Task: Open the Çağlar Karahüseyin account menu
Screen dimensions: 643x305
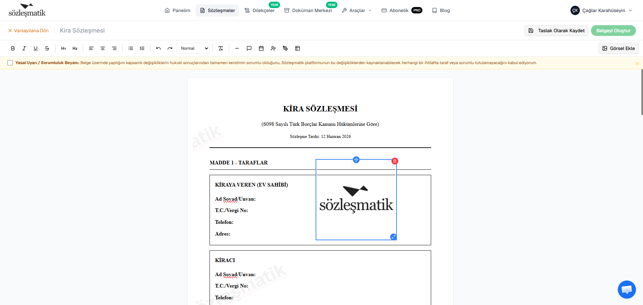Action: pos(601,10)
